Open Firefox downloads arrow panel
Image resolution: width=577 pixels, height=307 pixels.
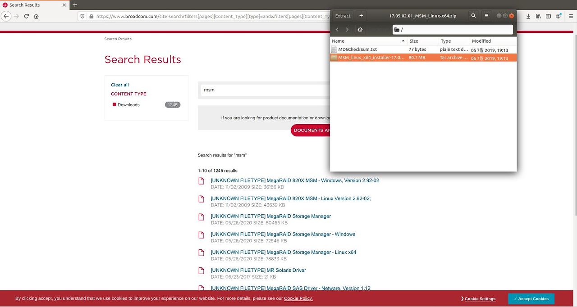(x=528, y=16)
